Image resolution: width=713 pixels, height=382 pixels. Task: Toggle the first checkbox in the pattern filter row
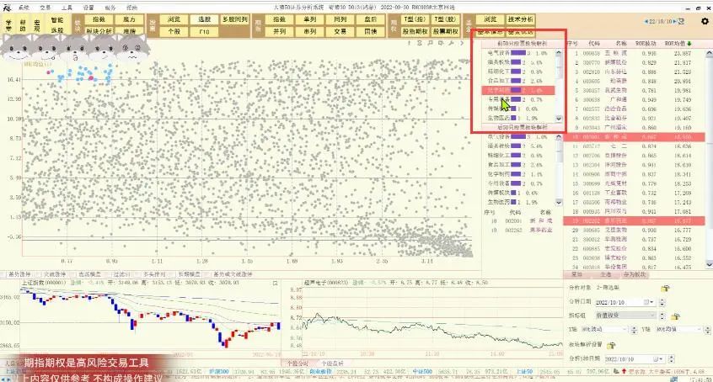pos(3,274)
